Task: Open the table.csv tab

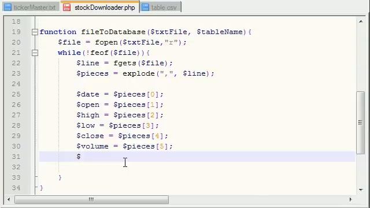Action: tap(161, 8)
